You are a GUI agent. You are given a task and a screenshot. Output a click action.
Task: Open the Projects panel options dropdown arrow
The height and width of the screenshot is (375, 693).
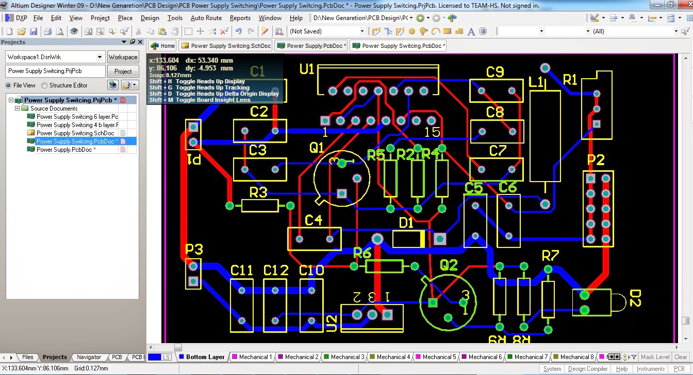[x=124, y=42]
